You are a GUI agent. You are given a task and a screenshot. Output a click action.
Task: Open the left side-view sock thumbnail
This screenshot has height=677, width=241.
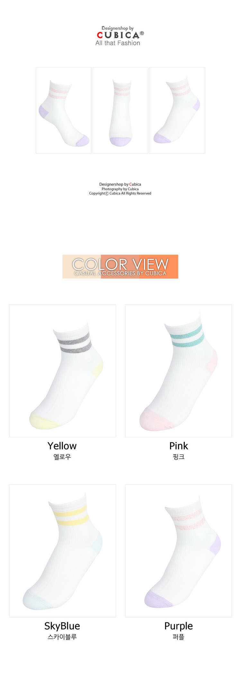click(64, 110)
